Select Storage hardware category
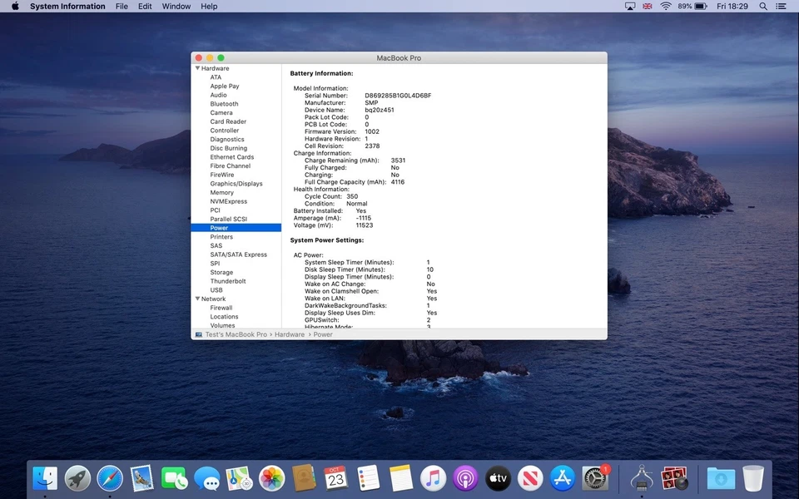799x499 pixels. click(221, 272)
